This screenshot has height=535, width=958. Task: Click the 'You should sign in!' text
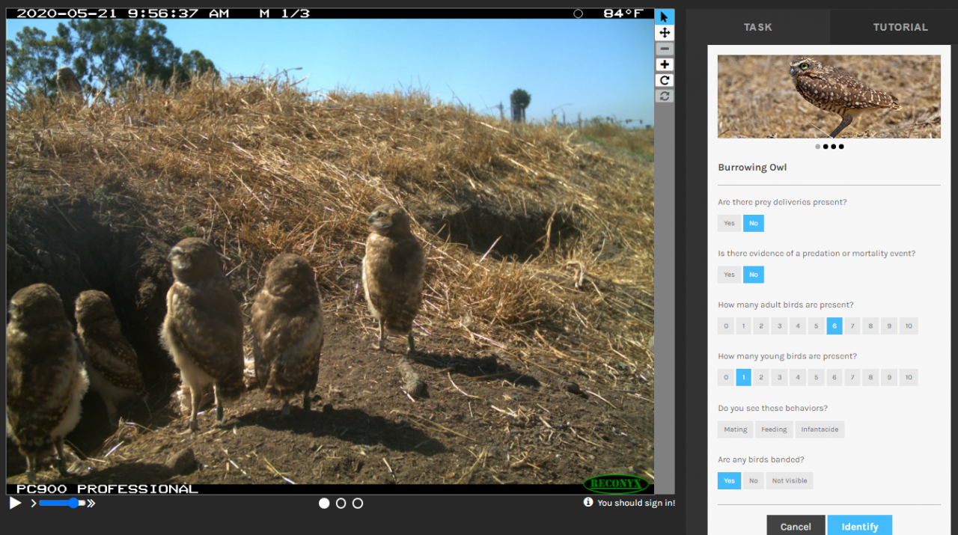coord(636,503)
